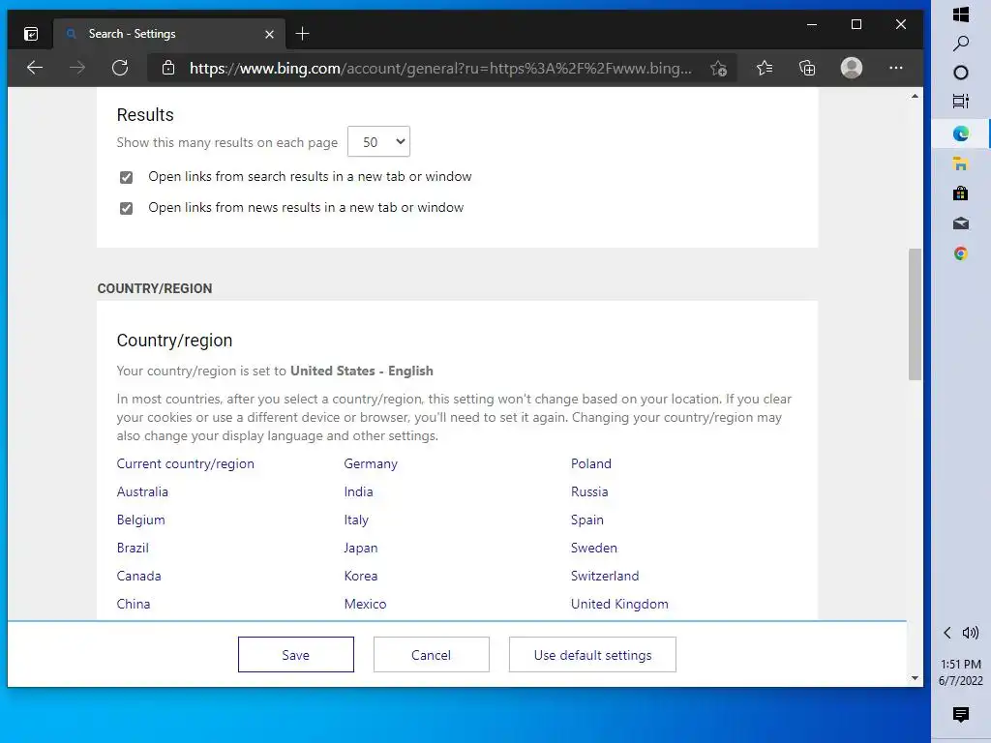
Task: Open Microsoft Store from taskbar
Action: coord(961,193)
